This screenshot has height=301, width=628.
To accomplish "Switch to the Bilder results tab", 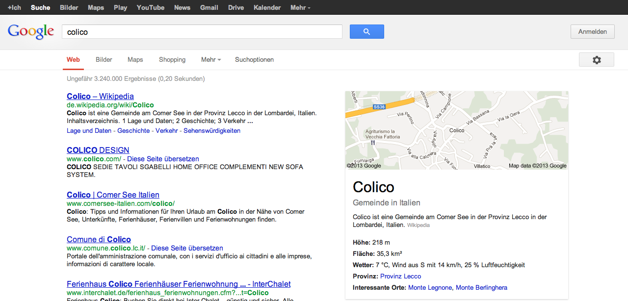I will pos(104,60).
